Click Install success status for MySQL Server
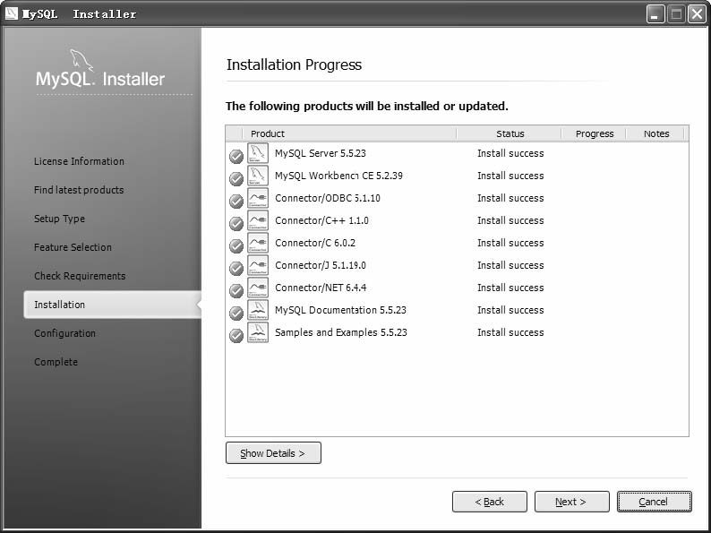Viewport: 711px width, 533px height. 510,153
